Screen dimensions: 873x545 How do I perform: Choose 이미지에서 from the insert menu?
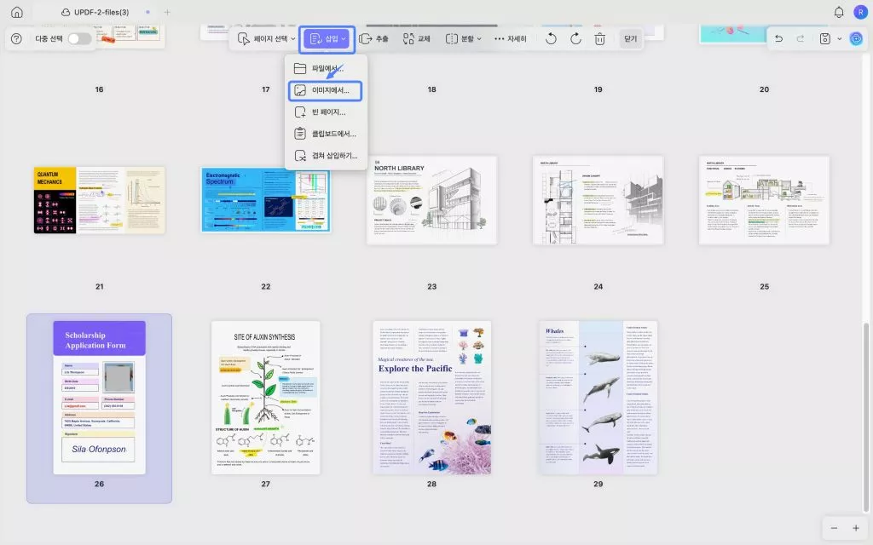pyautogui.click(x=327, y=89)
